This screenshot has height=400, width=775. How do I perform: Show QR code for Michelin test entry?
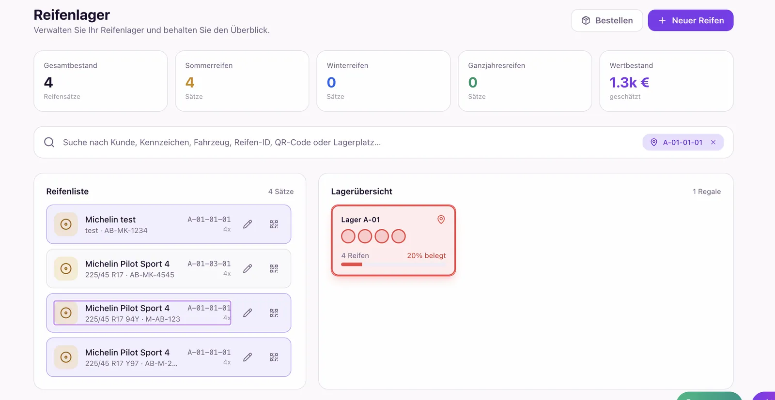click(274, 224)
